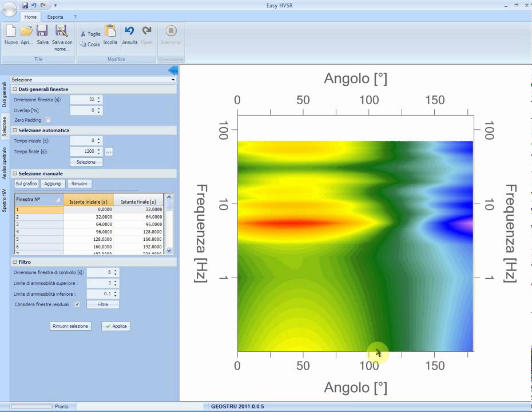Open the Selezione side tab

pos(4,126)
